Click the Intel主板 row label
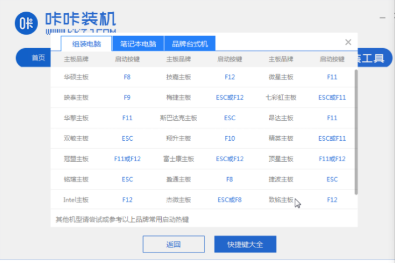This screenshot has width=395, height=263. 76,199
